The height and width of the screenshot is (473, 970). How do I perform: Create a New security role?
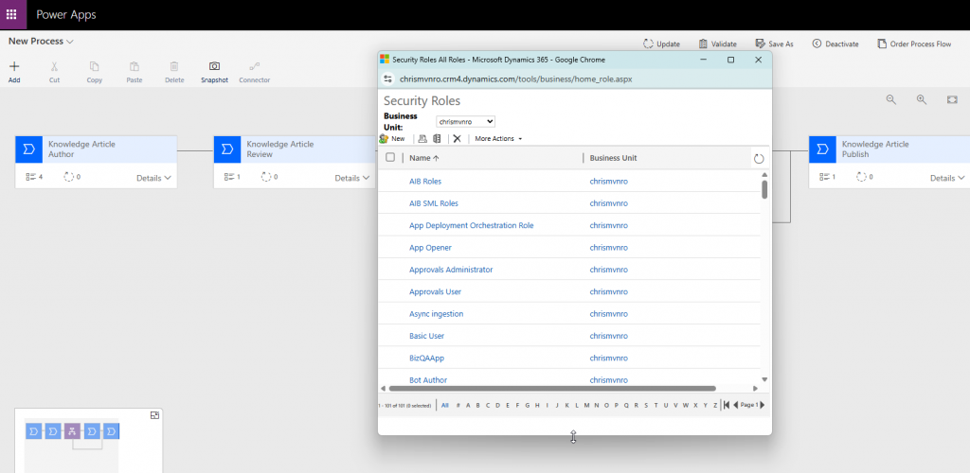pyautogui.click(x=392, y=138)
